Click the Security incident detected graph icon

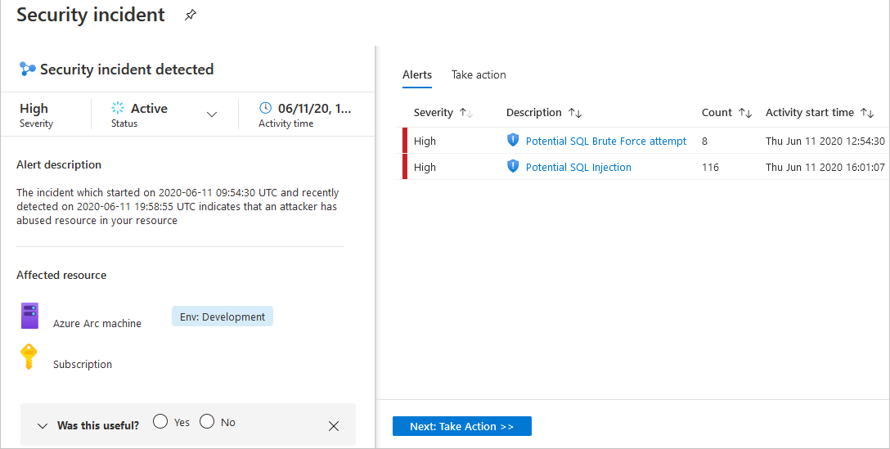[27, 70]
